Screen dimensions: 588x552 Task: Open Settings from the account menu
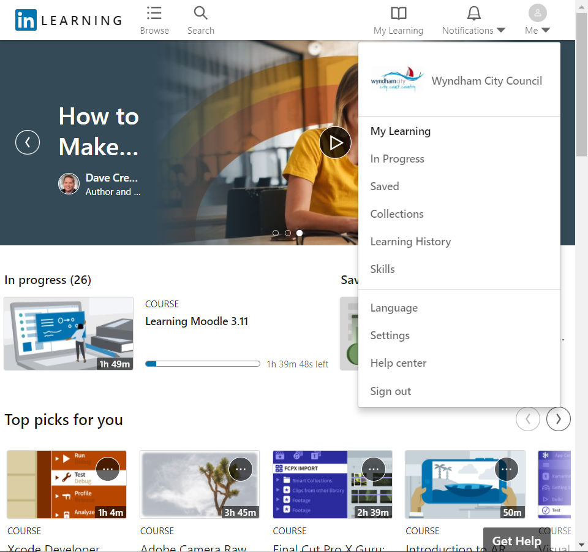pos(390,335)
